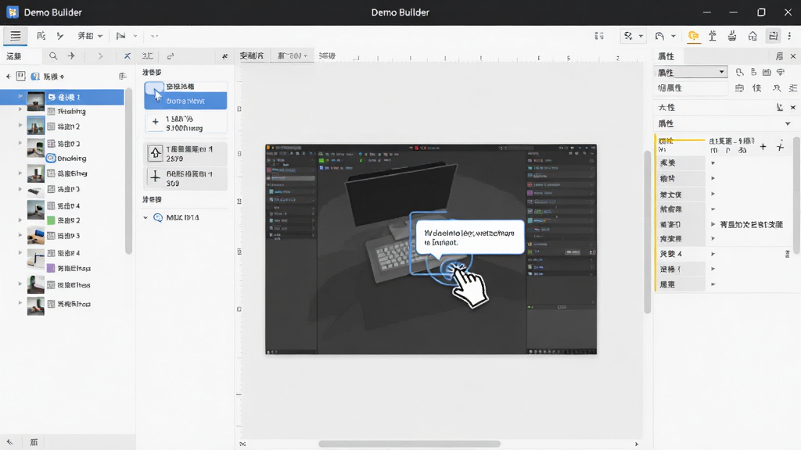Open the hamburger menu in the toolbar

tap(16, 36)
